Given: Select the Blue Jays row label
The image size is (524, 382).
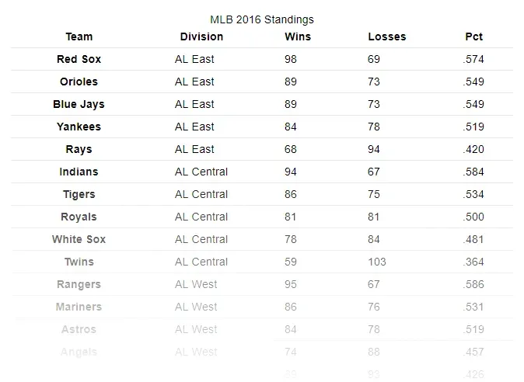Looking at the screenshot, I should coord(79,104).
